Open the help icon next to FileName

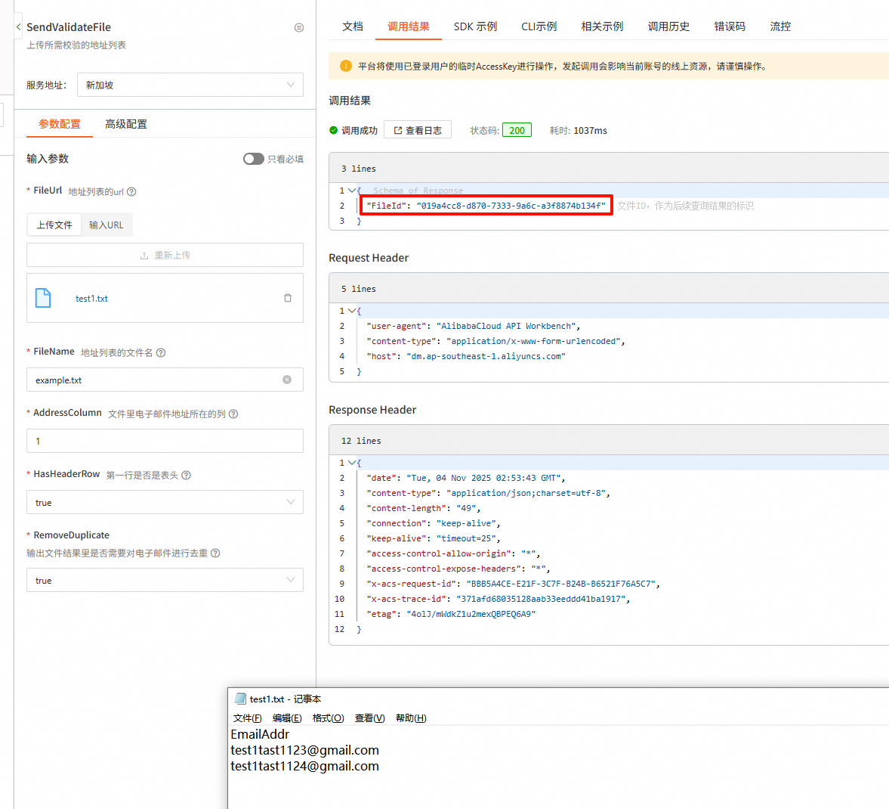tap(161, 352)
